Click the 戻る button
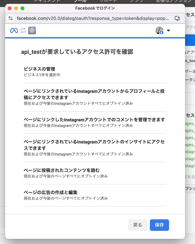195x244 pixels. [x=137, y=225]
